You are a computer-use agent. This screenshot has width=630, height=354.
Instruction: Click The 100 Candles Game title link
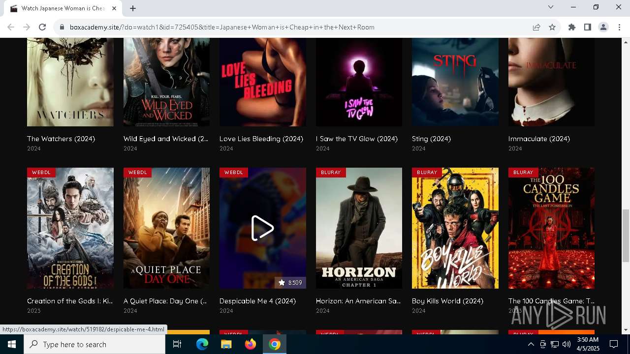click(x=551, y=301)
